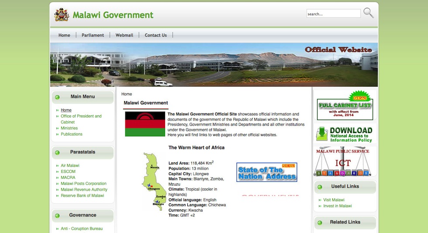Click the Malawi coat of arms logo
The image size is (428, 233).
click(62, 15)
